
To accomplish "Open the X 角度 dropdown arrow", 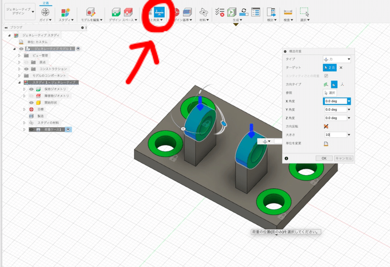I will 349,101.
